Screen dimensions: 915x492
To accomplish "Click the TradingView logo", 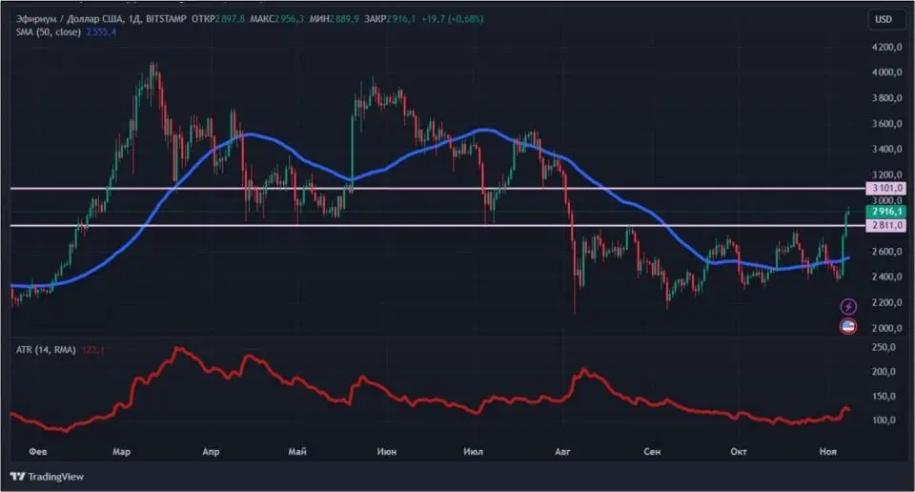I will click(x=47, y=476).
